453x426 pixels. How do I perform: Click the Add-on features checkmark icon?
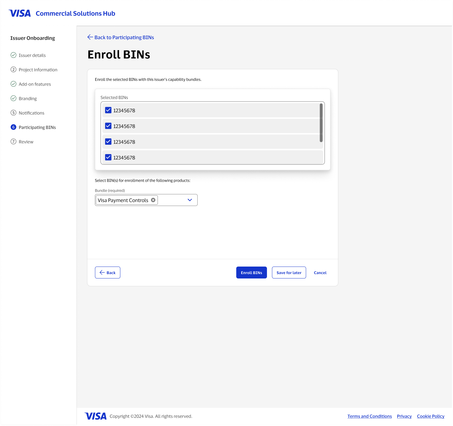pyautogui.click(x=13, y=84)
